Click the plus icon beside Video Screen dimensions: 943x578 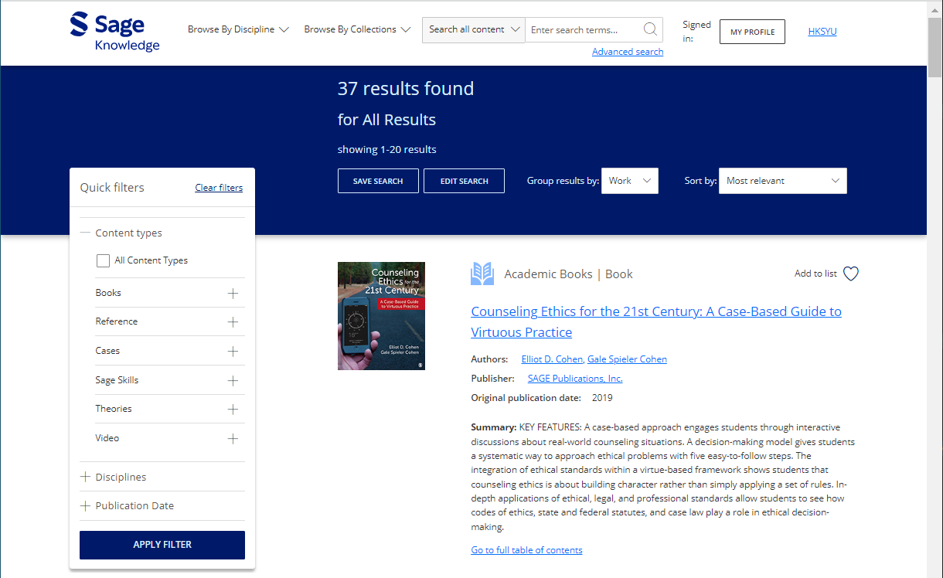tap(233, 439)
